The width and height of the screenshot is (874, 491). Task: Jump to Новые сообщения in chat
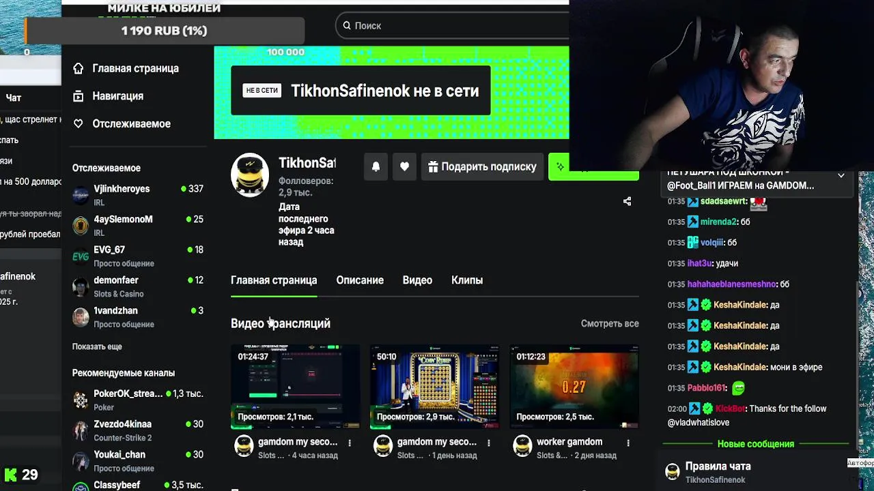coord(755,444)
